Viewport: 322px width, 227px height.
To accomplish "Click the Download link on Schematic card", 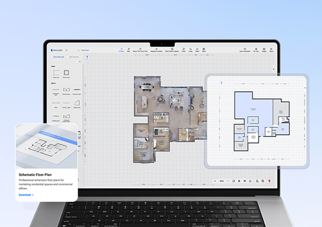I will pyautogui.click(x=26, y=195).
